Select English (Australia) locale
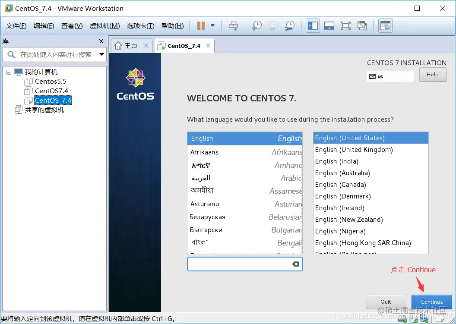This screenshot has width=456, height=324. pyautogui.click(x=370, y=173)
